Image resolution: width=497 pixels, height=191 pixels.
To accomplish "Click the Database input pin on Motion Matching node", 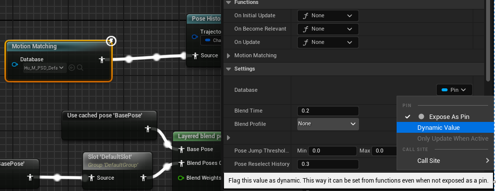I will 14,65.
